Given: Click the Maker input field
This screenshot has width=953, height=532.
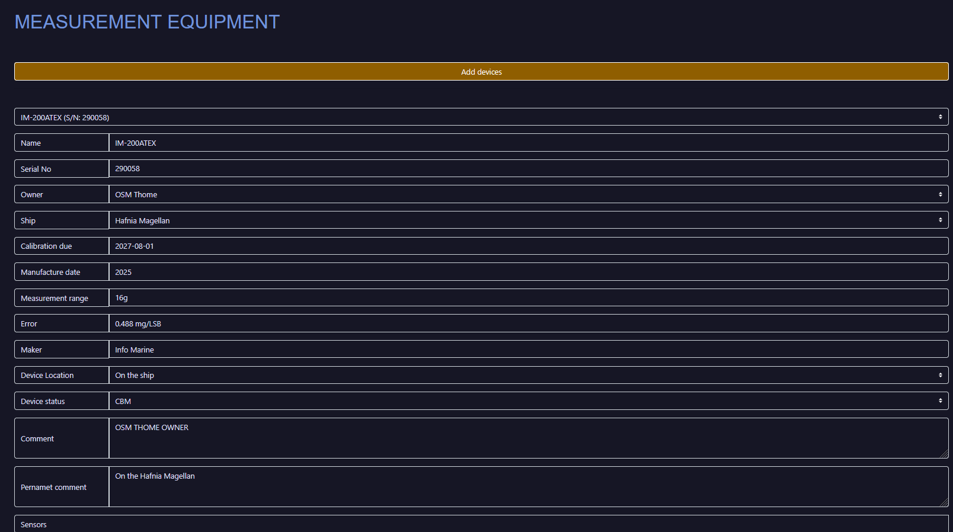Looking at the screenshot, I should [527, 350].
